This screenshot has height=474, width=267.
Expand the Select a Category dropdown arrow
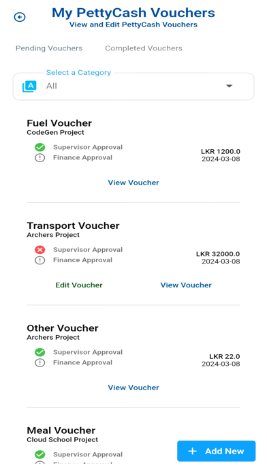[x=230, y=86]
